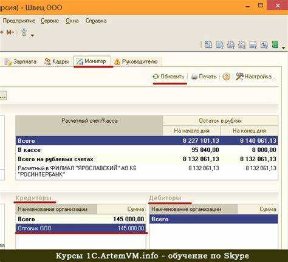Switch to the Кадры tab
Image resolution: width=288 pixels, height=262 pixels.
(x=57, y=61)
